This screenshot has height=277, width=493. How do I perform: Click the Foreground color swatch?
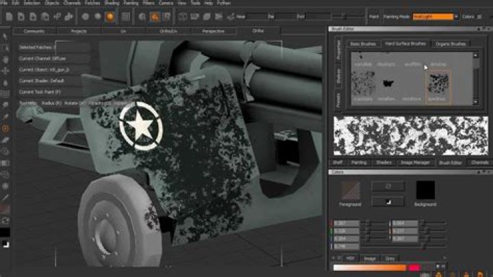point(351,191)
